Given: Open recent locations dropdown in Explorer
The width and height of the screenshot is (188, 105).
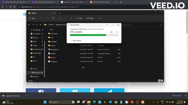Looking at the screenshot, I should coord(37,24).
